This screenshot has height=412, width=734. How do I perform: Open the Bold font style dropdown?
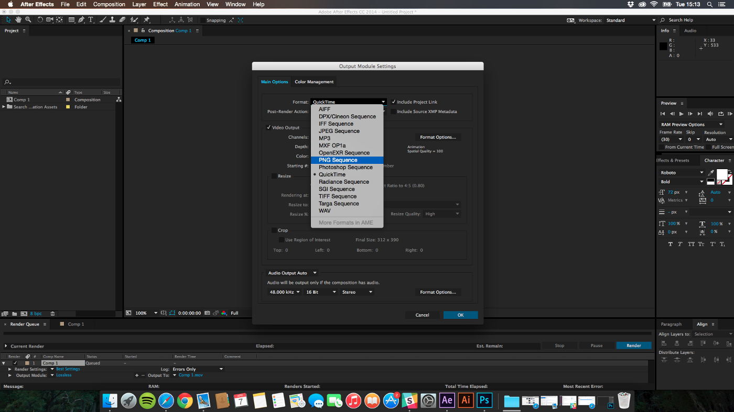coord(682,182)
